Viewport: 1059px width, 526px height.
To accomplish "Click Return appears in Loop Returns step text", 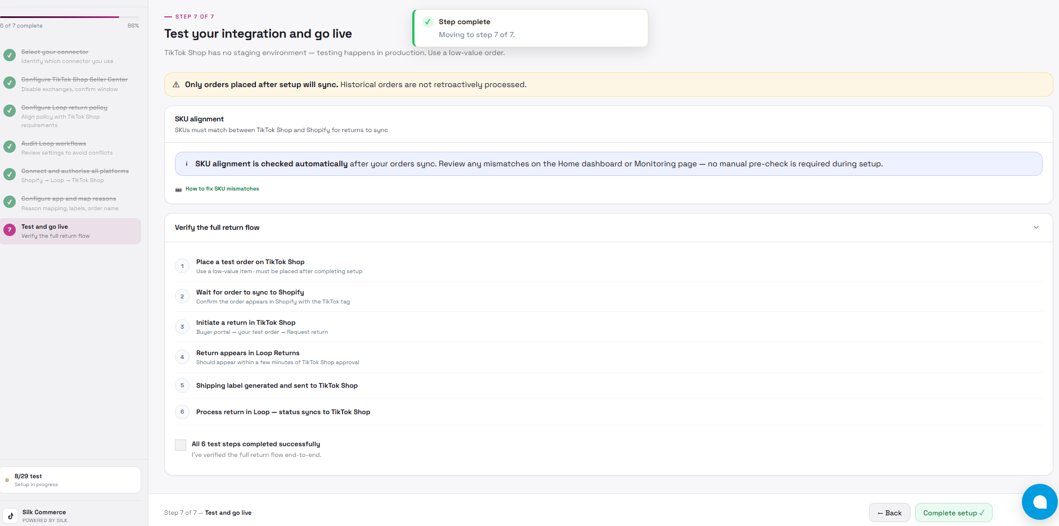I will (x=247, y=353).
